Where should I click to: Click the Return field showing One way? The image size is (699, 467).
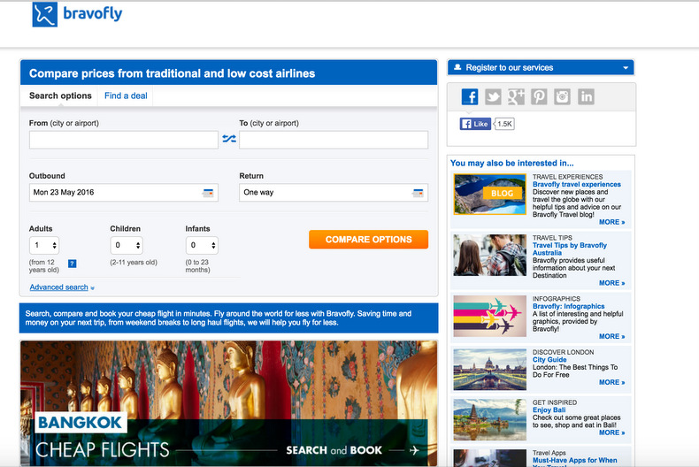point(334,193)
